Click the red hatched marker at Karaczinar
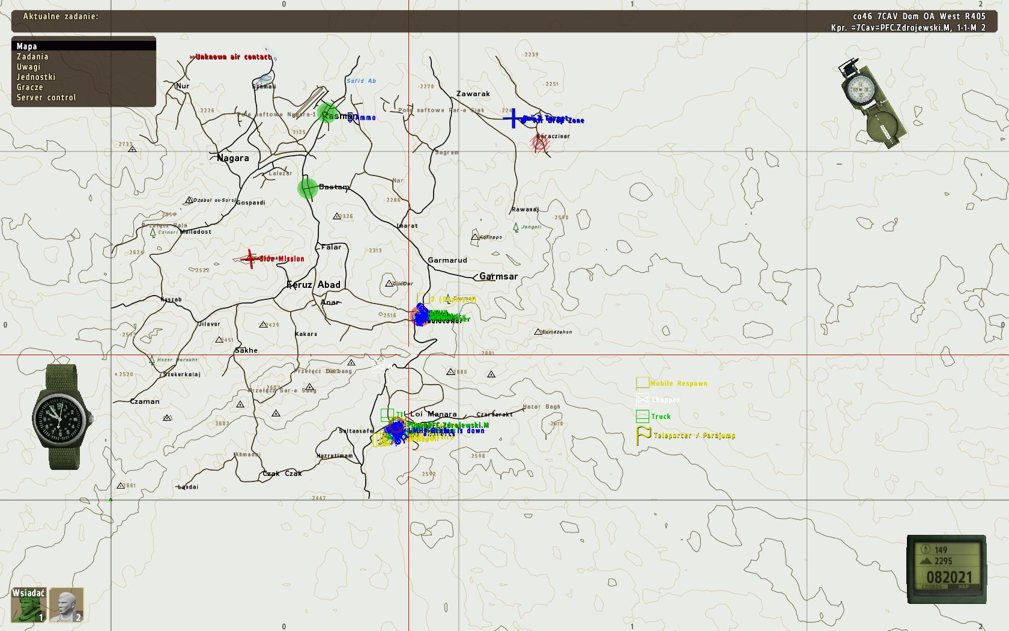1009x631 pixels. pyautogui.click(x=540, y=143)
